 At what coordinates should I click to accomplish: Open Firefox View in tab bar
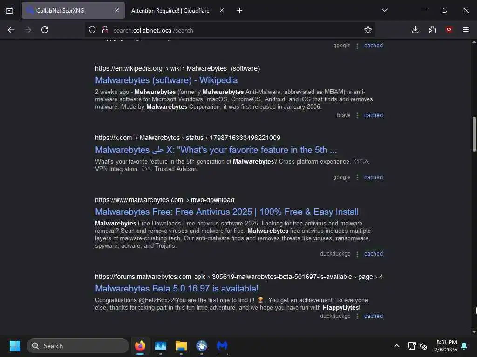pos(9,11)
